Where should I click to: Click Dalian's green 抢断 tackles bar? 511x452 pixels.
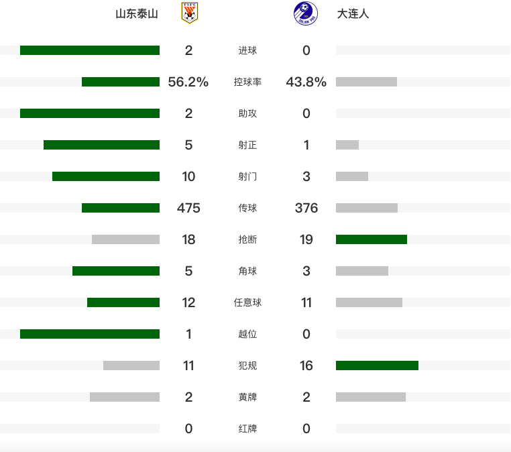click(x=372, y=239)
